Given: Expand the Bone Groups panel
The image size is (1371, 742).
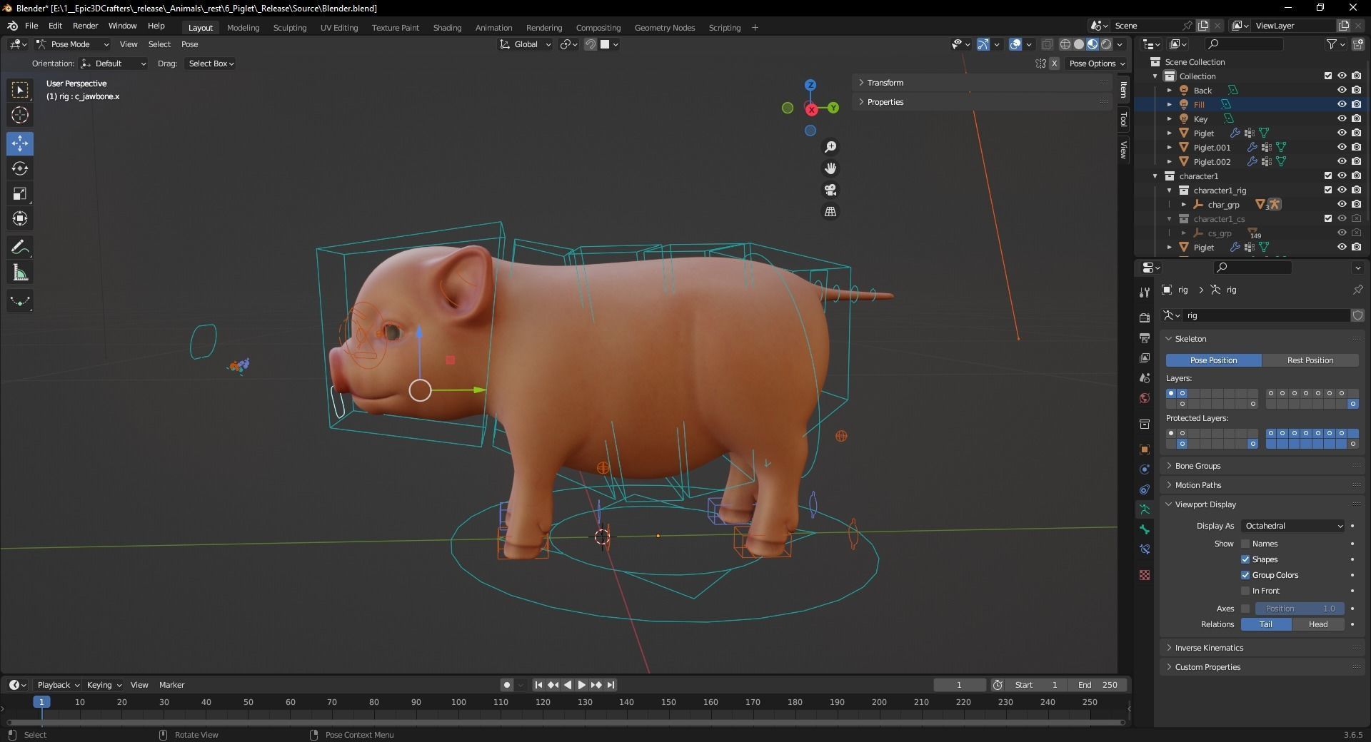Looking at the screenshot, I should pyautogui.click(x=1262, y=466).
